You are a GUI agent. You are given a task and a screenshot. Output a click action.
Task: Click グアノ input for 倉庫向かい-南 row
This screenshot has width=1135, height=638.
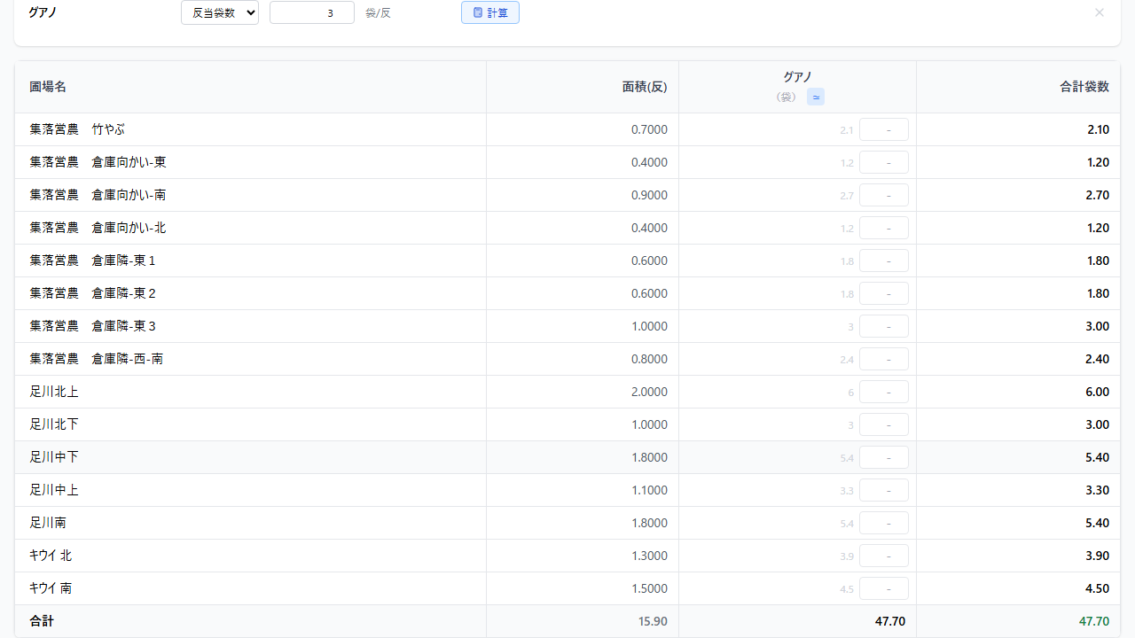click(x=883, y=195)
